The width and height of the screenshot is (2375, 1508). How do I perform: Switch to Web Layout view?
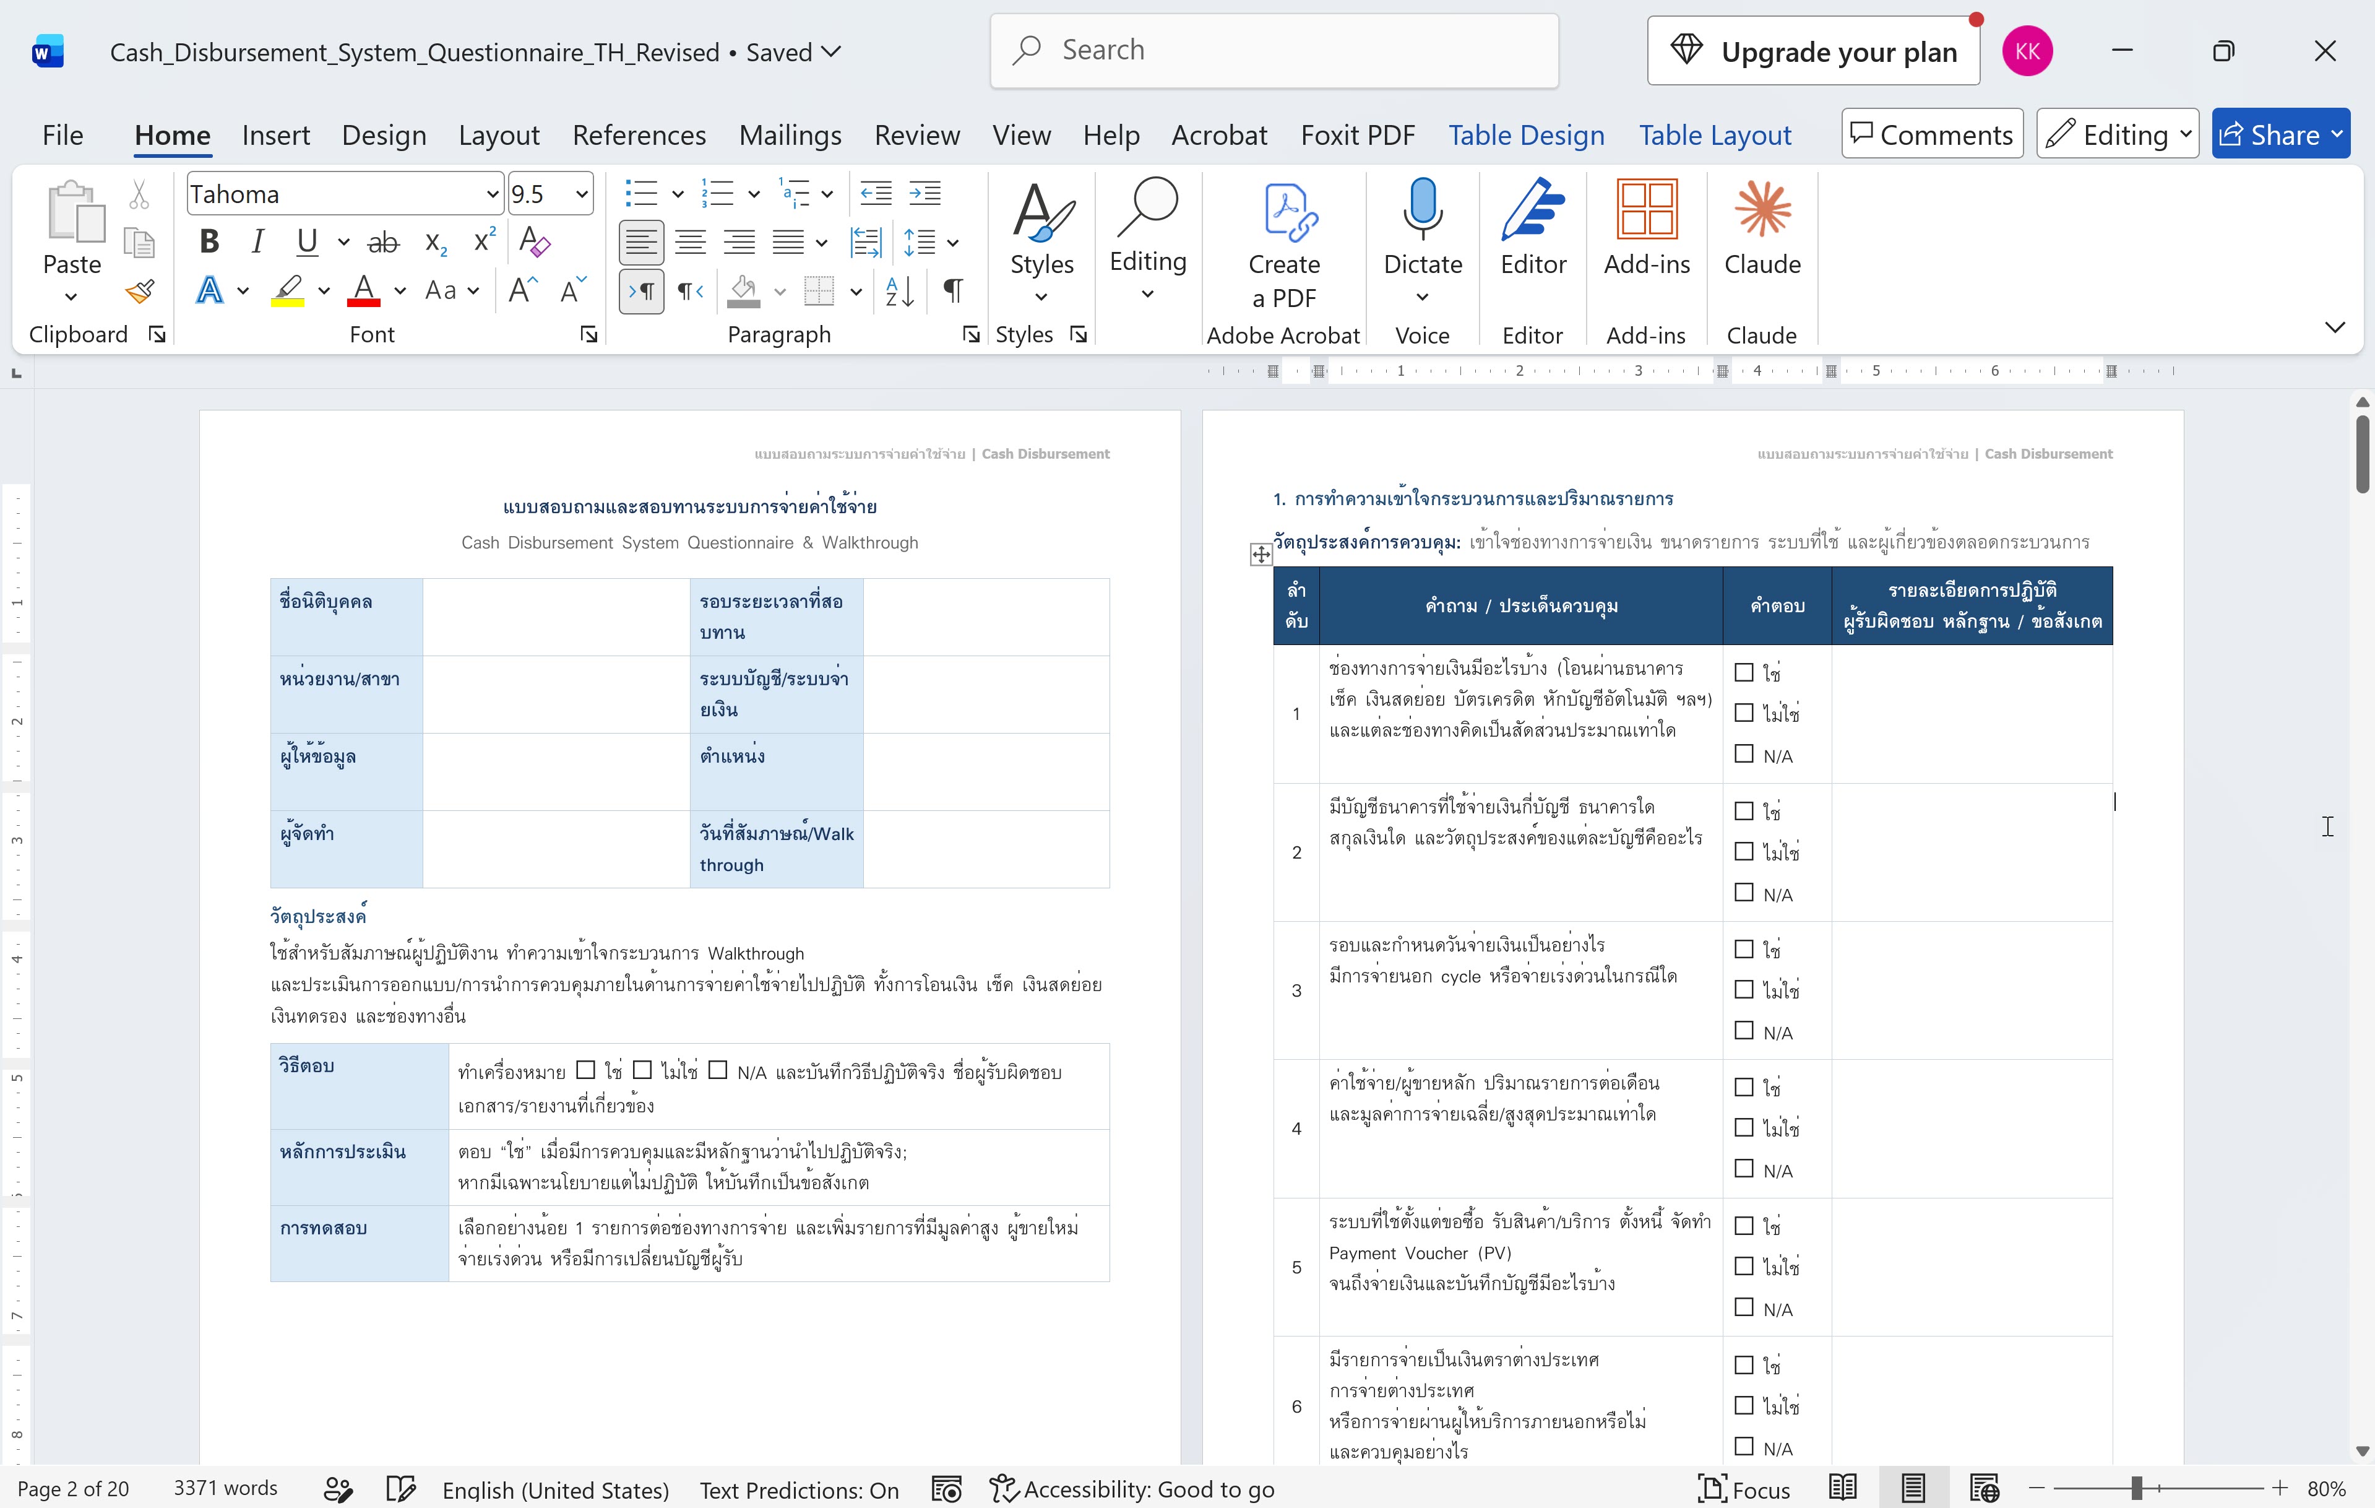tap(1985, 1488)
